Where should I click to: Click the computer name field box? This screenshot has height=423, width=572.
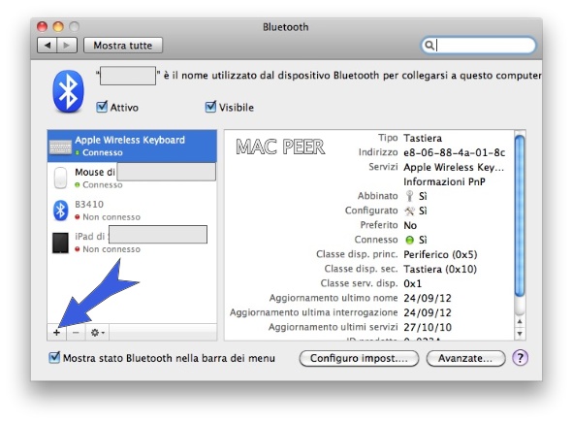[x=128, y=76]
